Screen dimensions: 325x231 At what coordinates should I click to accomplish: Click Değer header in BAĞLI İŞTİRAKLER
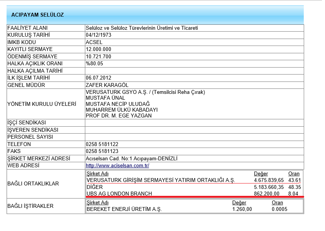coord(239,202)
